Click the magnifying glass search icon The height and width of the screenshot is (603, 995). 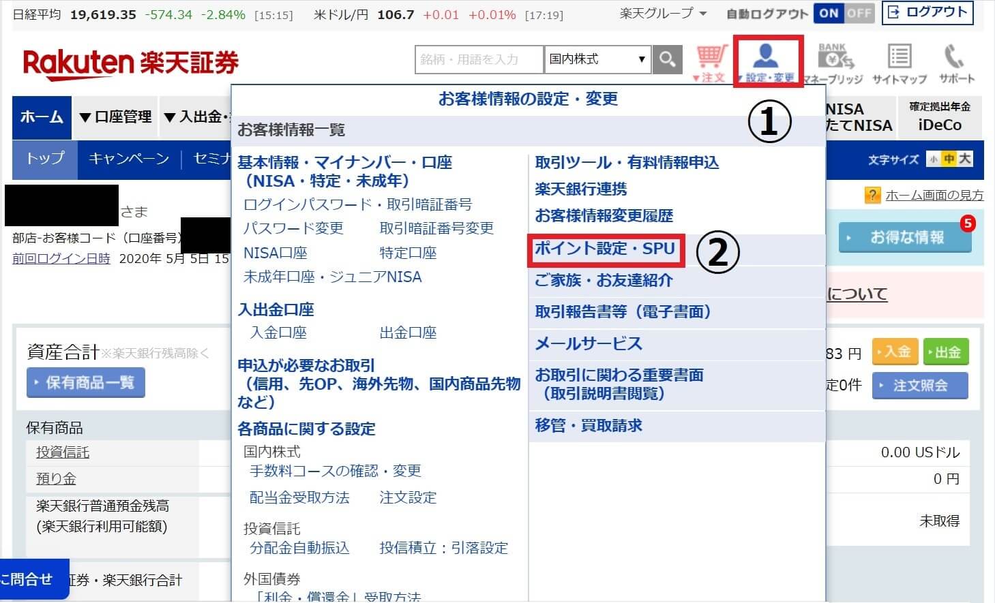coord(668,60)
